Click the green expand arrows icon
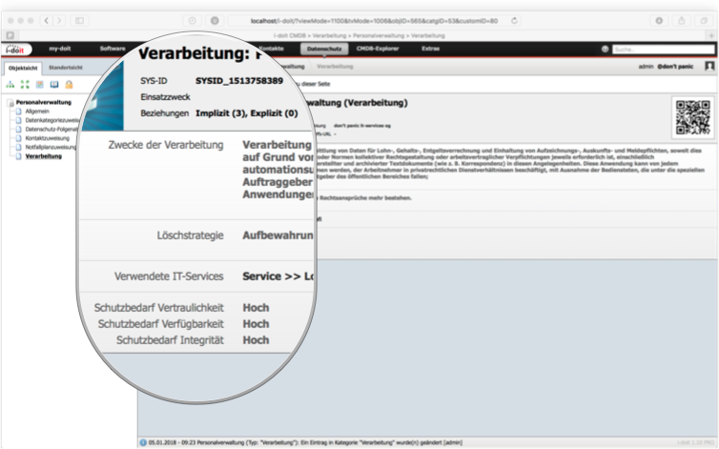Viewport: 719px width, 449px height. (25, 85)
